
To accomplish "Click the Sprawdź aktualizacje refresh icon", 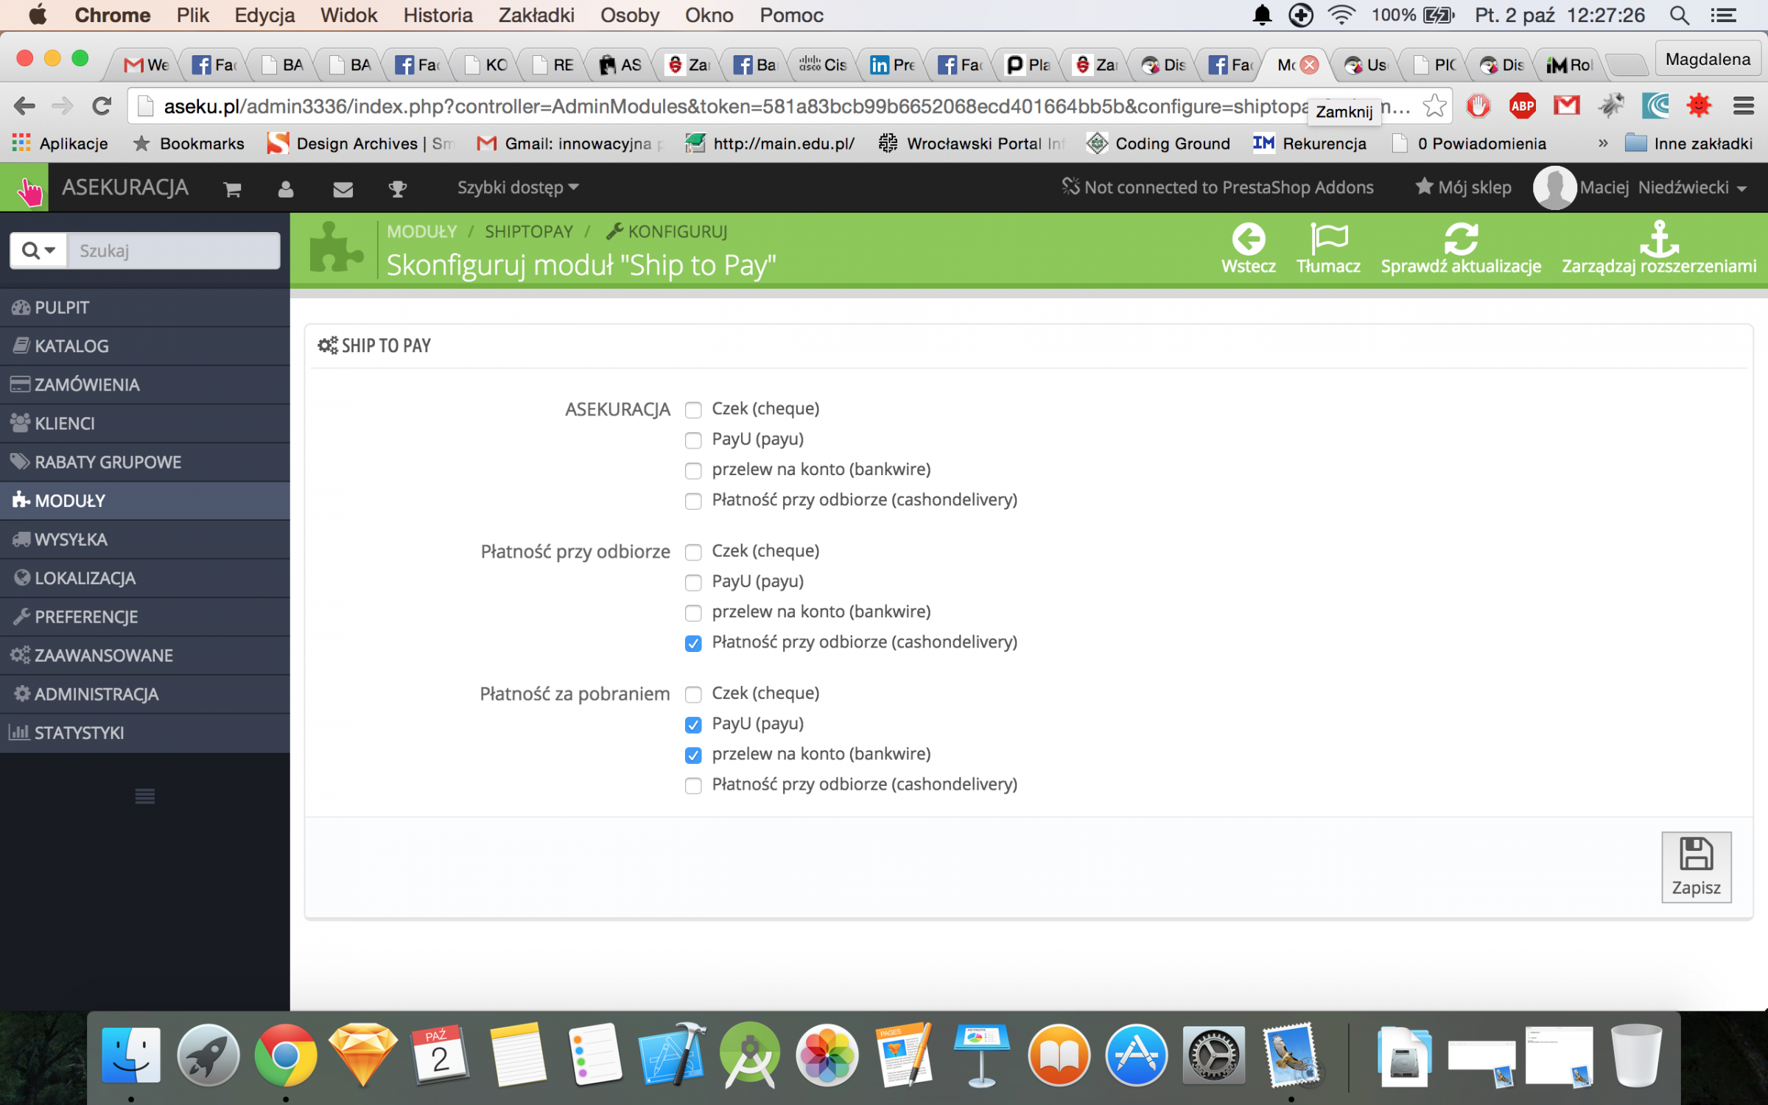I will 1460,239.
